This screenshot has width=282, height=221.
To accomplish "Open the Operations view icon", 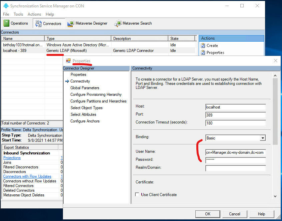I will click(x=6, y=23).
